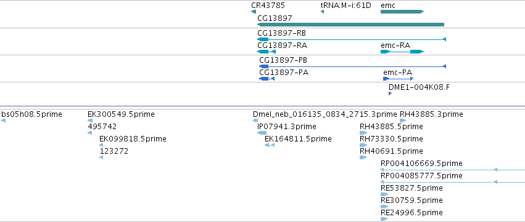Select the EK099818.5prime EST arrow
Screen dimensions: 525x222
coord(101,145)
